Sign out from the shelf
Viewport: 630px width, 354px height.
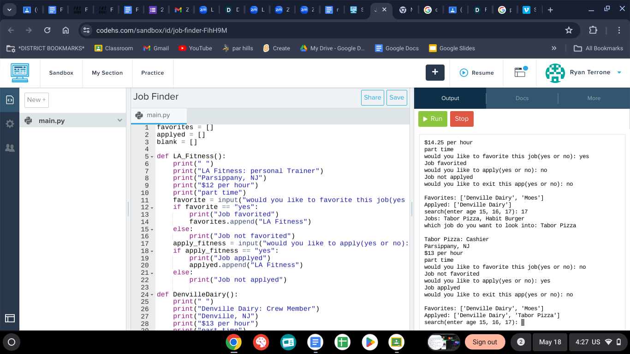[x=485, y=342]
